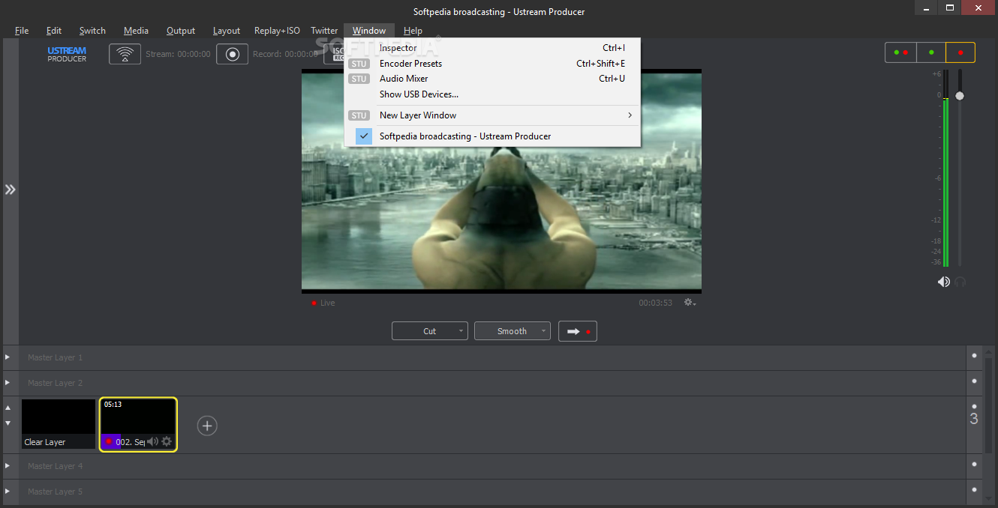Screen dimensions: 998x508
Task: Open the Help menu
Action: pyautogui.click(x=413, y=31)
